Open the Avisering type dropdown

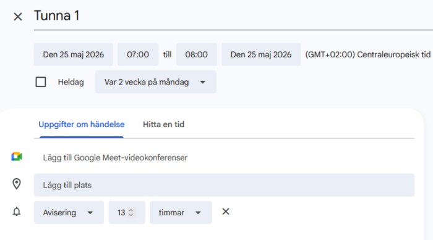(69, 212)
